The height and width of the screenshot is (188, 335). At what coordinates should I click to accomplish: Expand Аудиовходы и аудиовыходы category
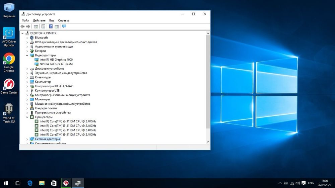tap(27, 46)
